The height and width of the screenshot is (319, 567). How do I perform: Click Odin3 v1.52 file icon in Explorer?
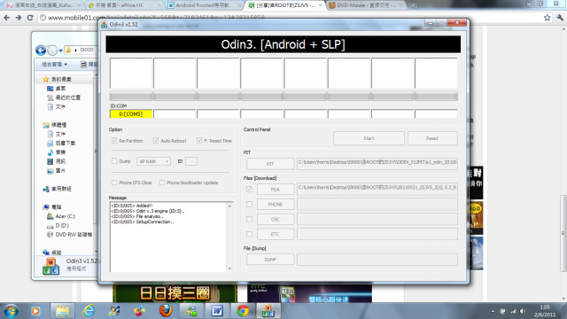click(50, 266)
